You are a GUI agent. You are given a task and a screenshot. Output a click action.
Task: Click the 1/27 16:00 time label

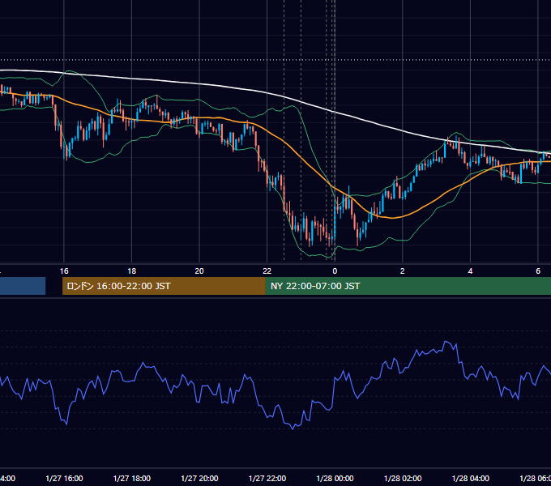pos(64,479)
